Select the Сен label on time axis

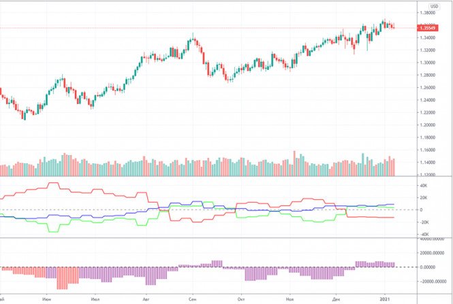click(192, 299)
